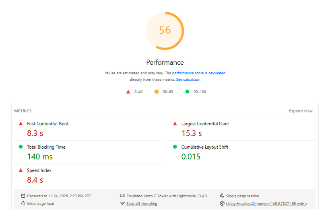The image size is (330, 221).
Task: Click the green circle beside Total Blocking Time
Action: [21, 147]
